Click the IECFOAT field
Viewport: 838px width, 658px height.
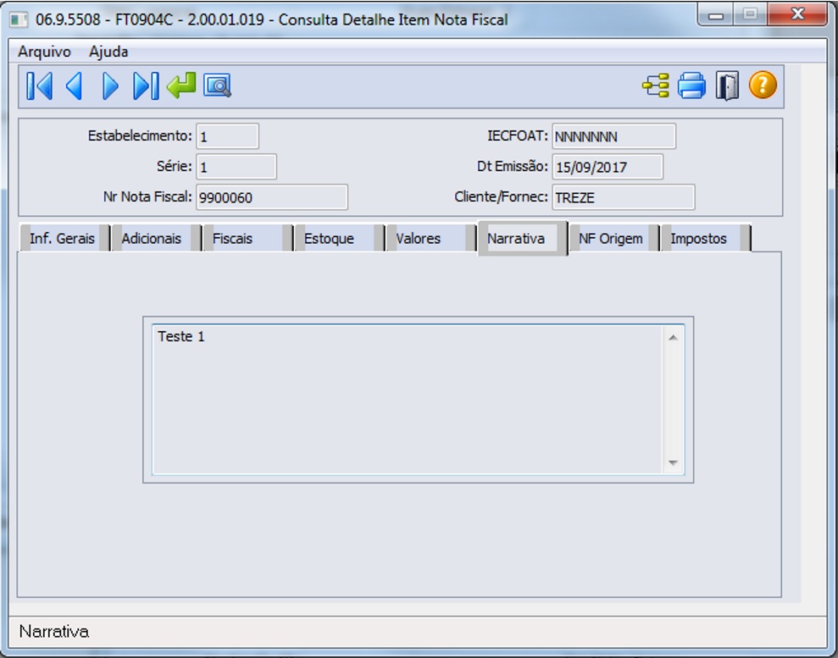coord(613,136)
